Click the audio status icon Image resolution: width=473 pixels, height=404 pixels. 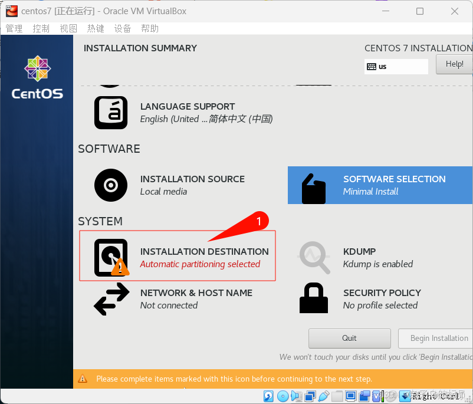tap(296, 396)
